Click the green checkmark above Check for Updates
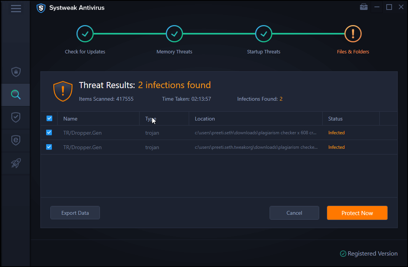The height and width of the screenshot is (267, 408). point(85,34)
